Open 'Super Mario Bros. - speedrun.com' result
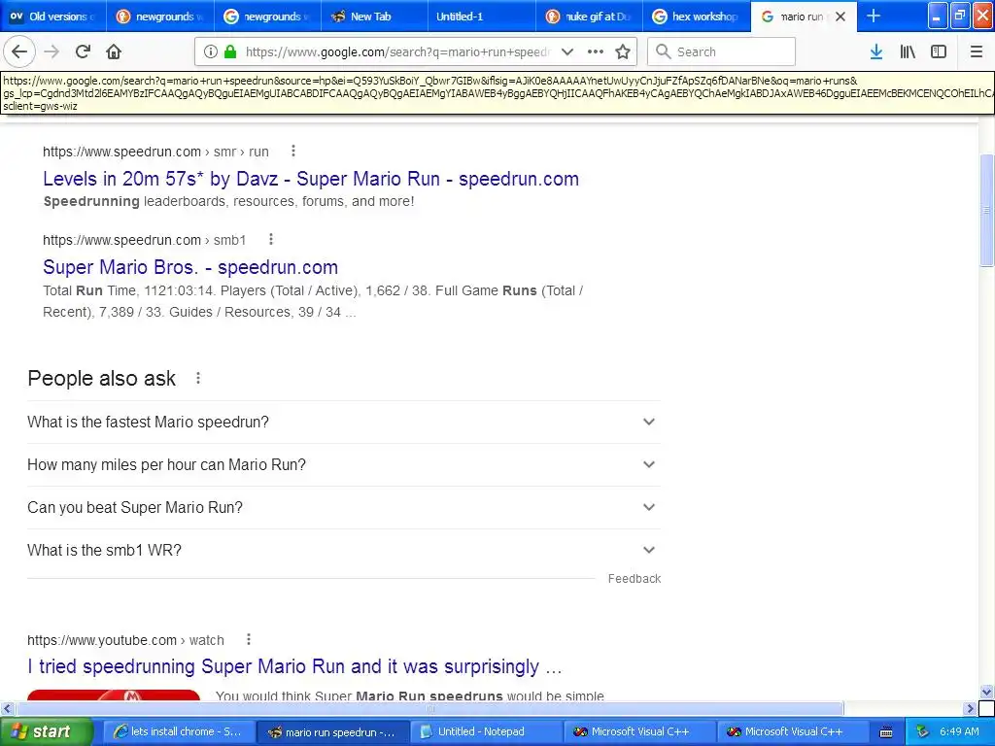Image resolution: width=995 pixels, height=746 pixels. (190, 267)
